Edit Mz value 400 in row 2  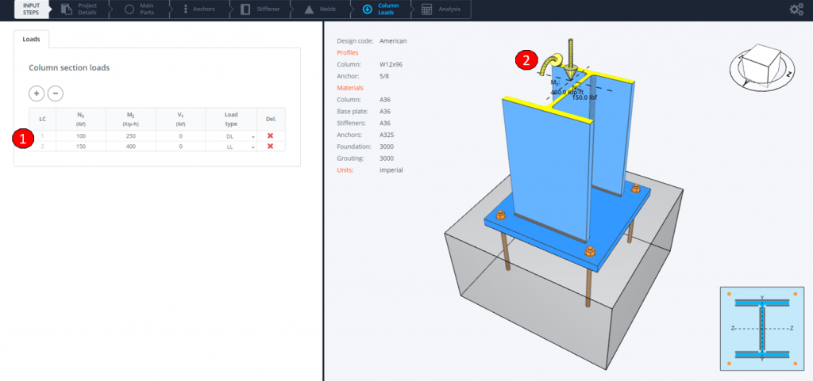[130, 147]
